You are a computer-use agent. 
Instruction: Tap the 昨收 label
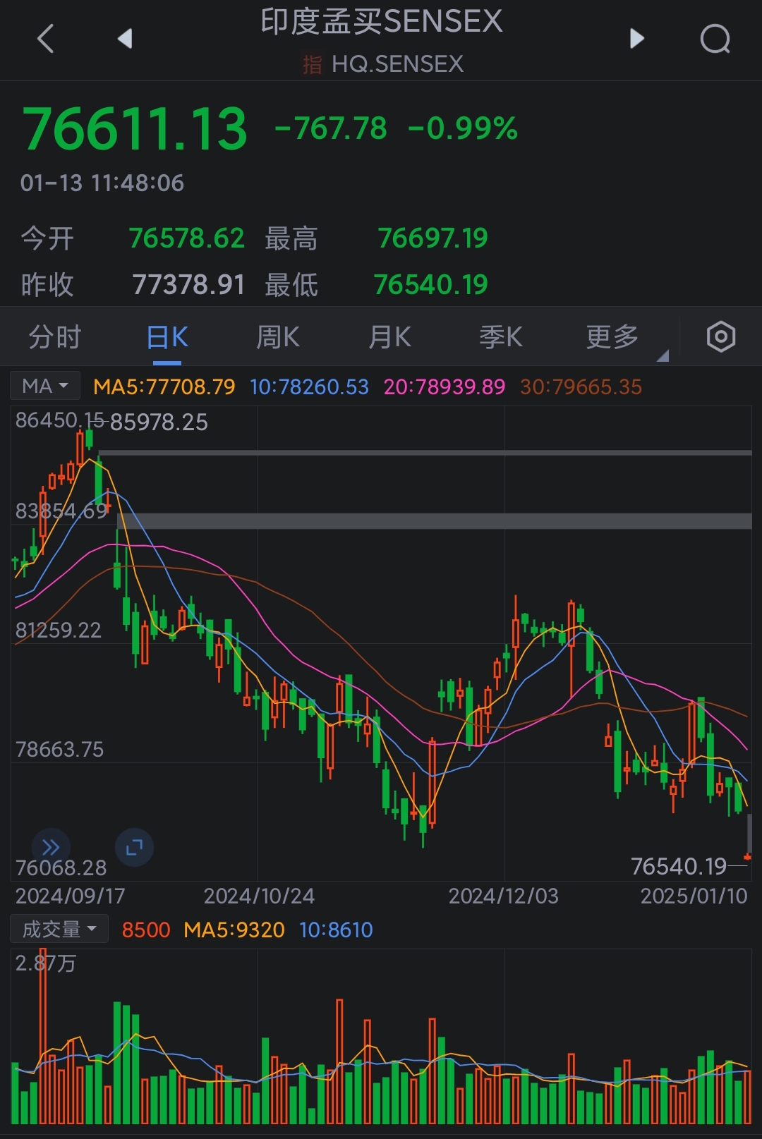[x=47, y=285]
